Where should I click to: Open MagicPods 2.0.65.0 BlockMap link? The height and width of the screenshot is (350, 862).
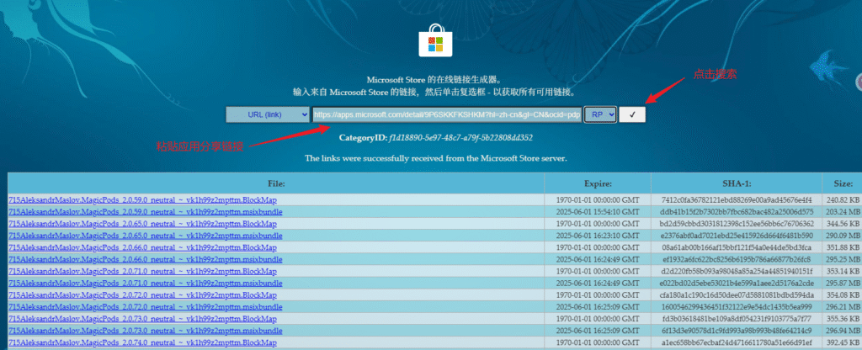coord(143,224)
